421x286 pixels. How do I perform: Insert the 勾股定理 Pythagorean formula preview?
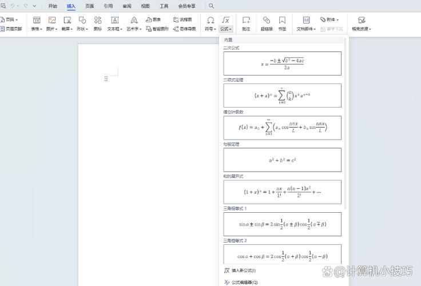[283, 160]
